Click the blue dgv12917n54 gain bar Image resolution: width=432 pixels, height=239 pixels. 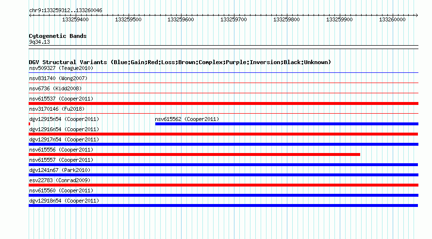223,144
